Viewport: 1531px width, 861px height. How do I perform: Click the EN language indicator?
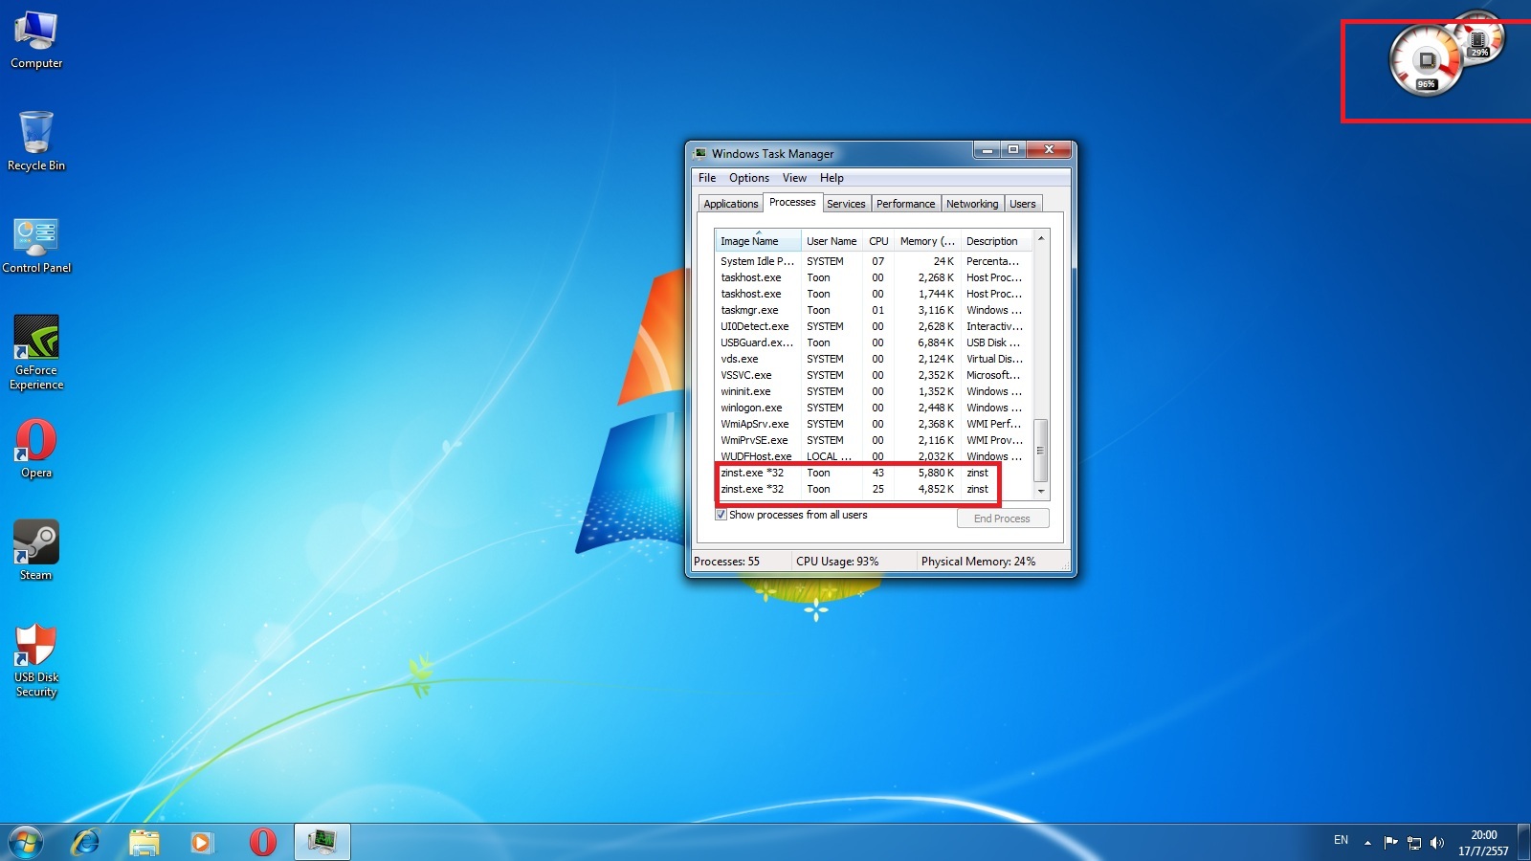(x=1341, y=840)
